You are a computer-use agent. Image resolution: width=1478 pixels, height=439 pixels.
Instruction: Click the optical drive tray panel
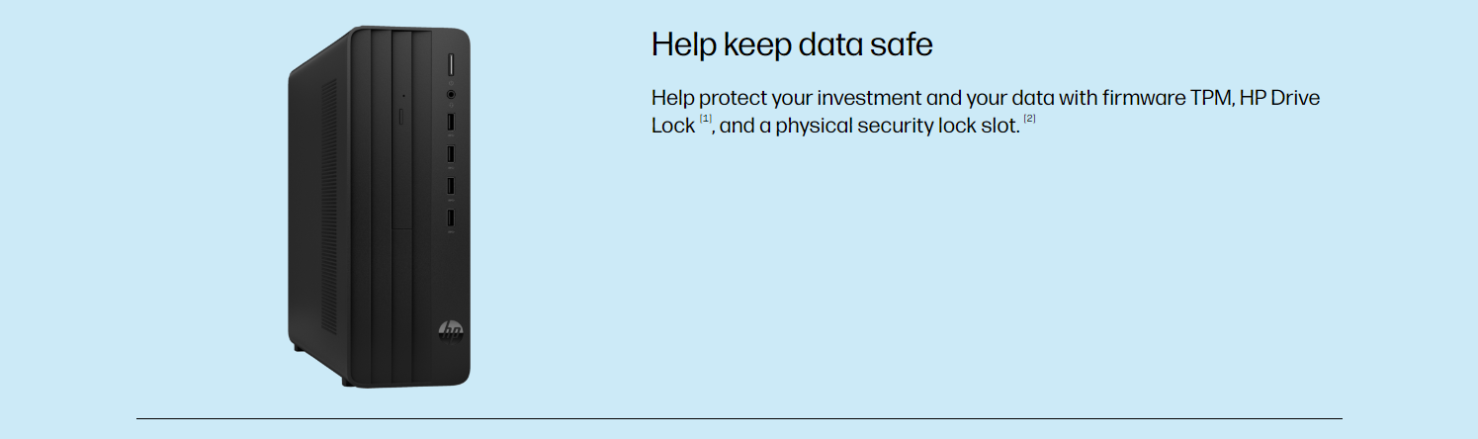coord(402,130)
